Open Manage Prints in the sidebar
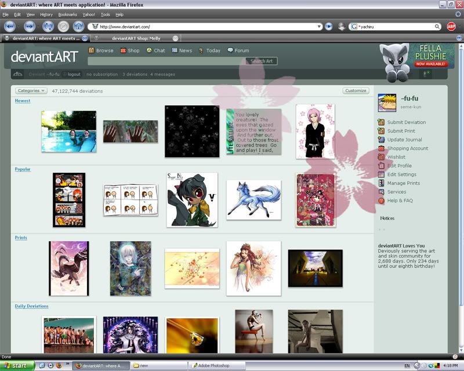The width and height of the screenshot is (464, 371). (399, 183)
